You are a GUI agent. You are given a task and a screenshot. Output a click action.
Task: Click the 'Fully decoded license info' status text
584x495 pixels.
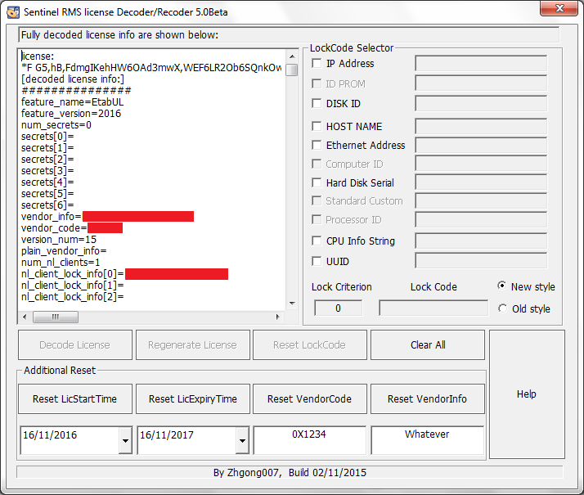pos(119,35)
